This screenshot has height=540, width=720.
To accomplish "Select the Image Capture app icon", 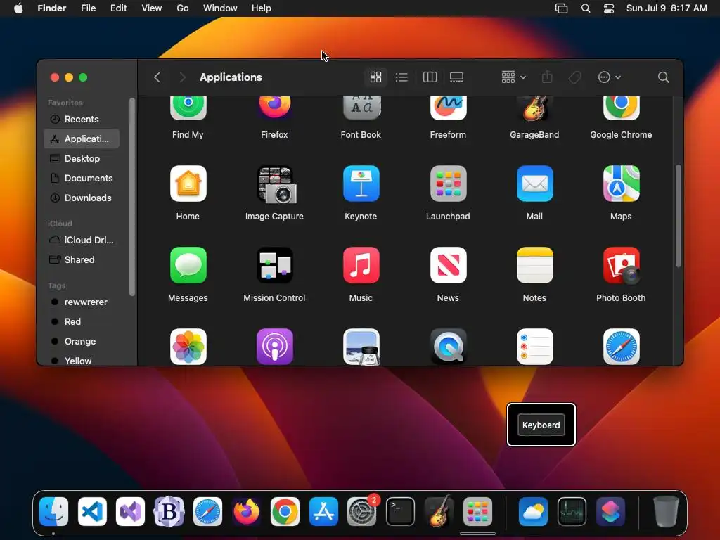I will [275, 184].
